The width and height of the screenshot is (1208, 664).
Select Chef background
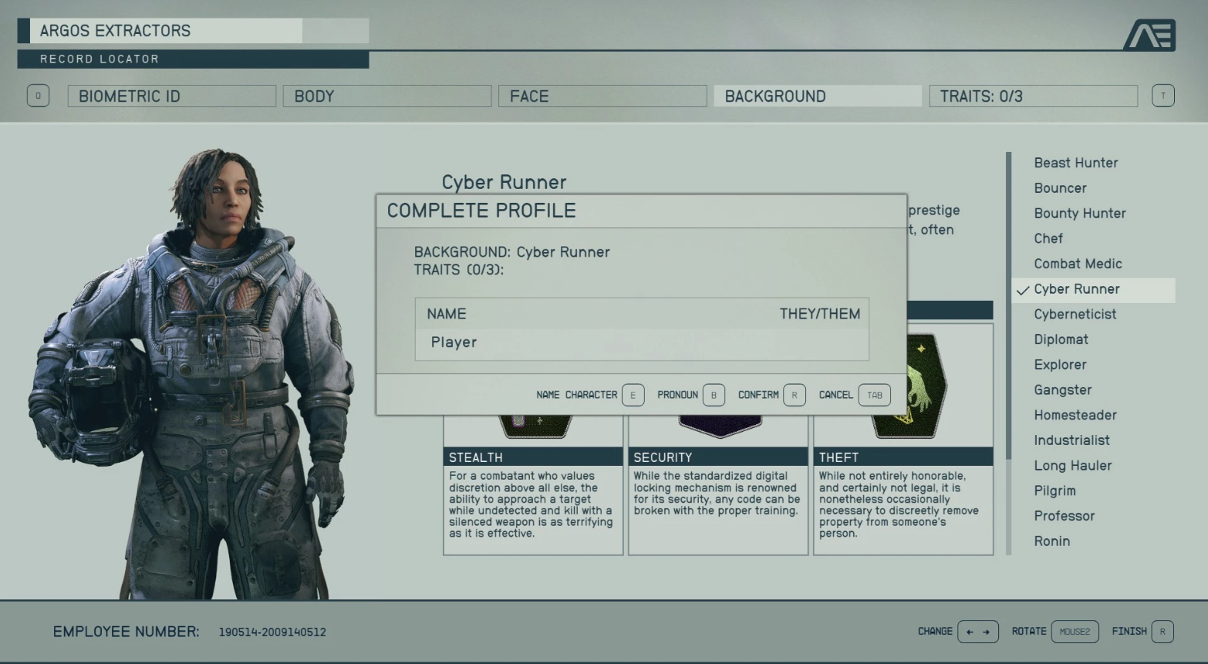[x=1048, y=238]
